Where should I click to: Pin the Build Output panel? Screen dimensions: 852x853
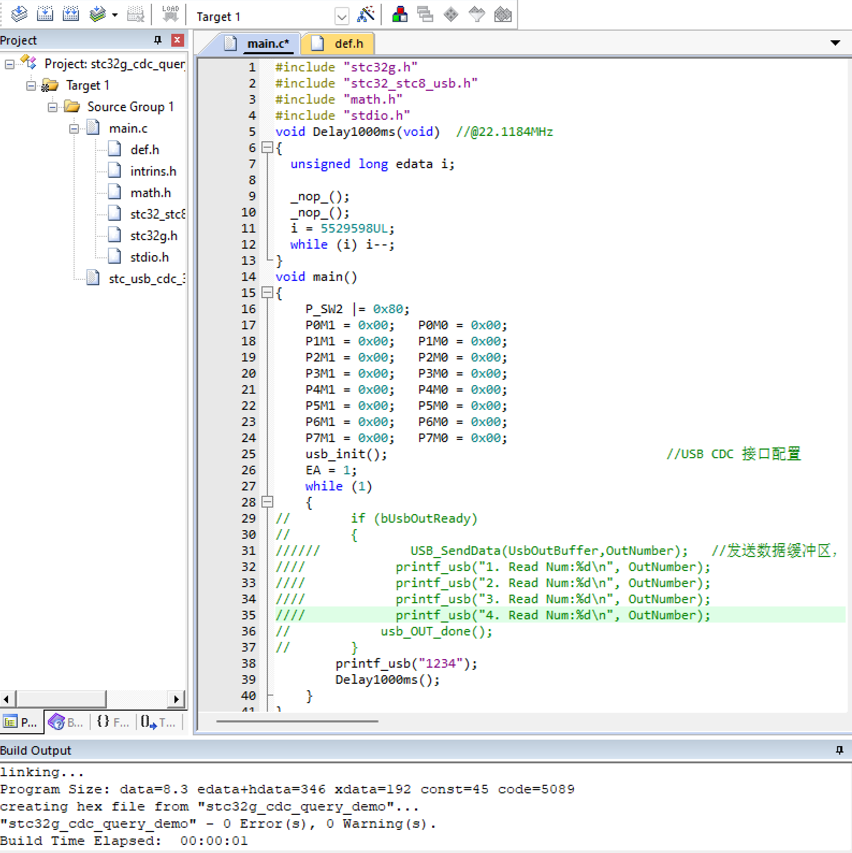pos(840,750)
